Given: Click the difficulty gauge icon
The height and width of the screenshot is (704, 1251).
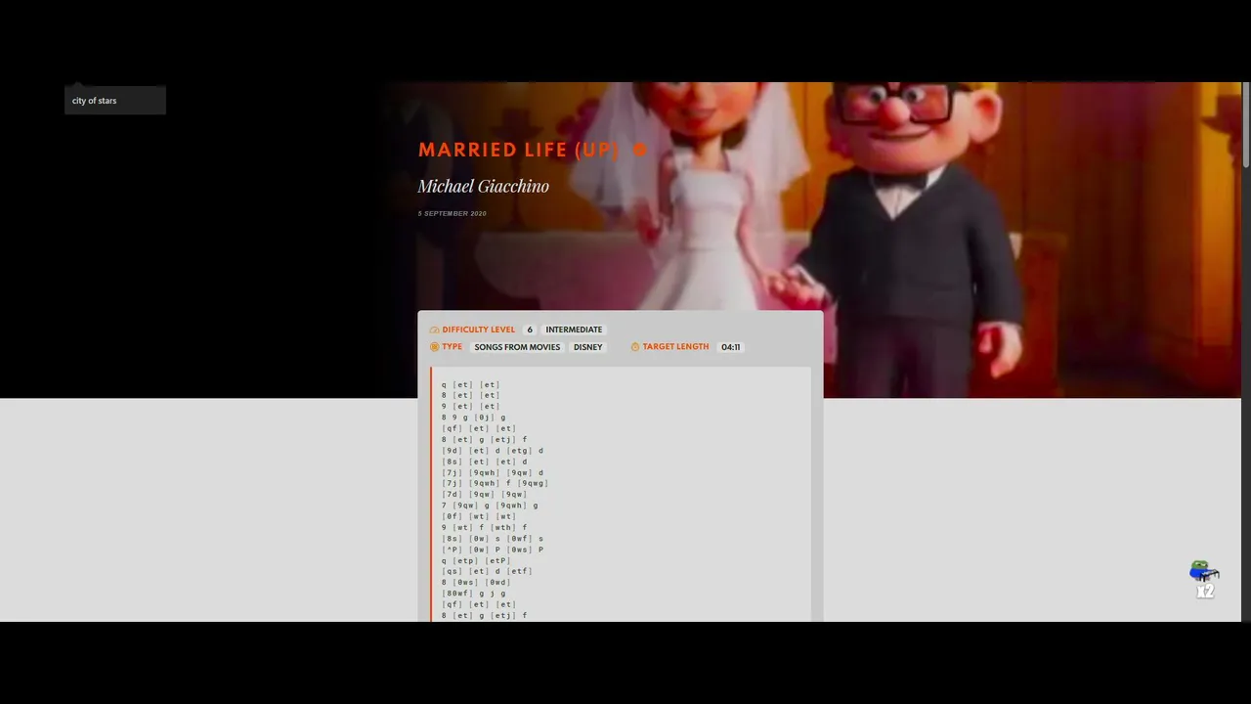Looking at the screenshot, I should point(435,330).
